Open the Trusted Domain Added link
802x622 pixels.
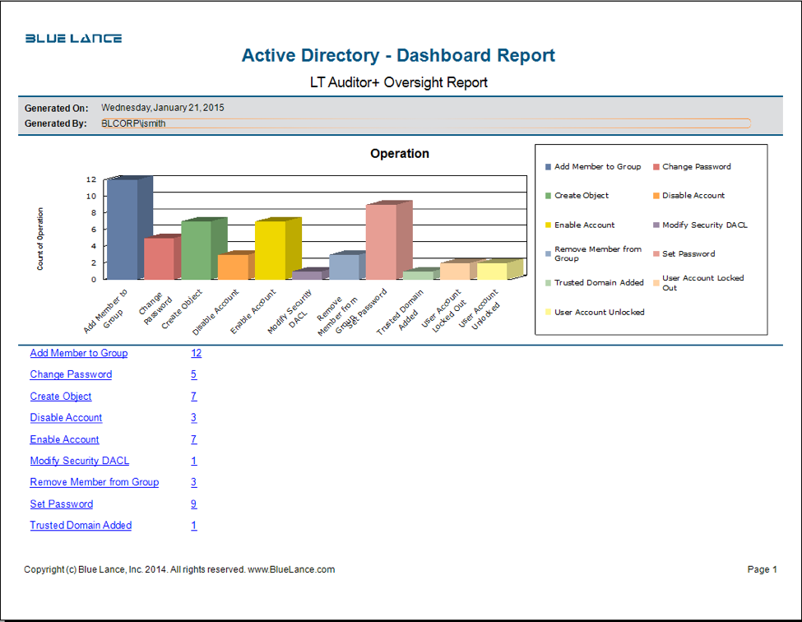point(81,525)
